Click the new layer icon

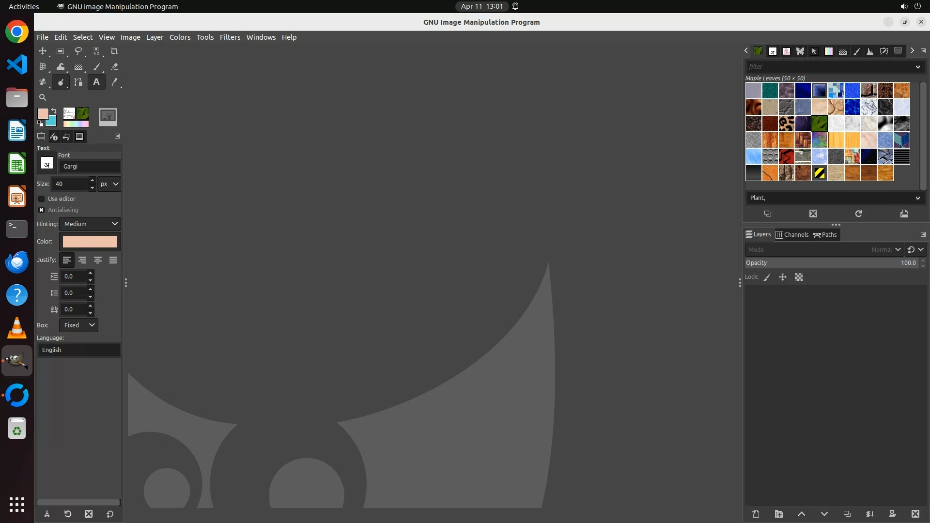tap(756, 514)
